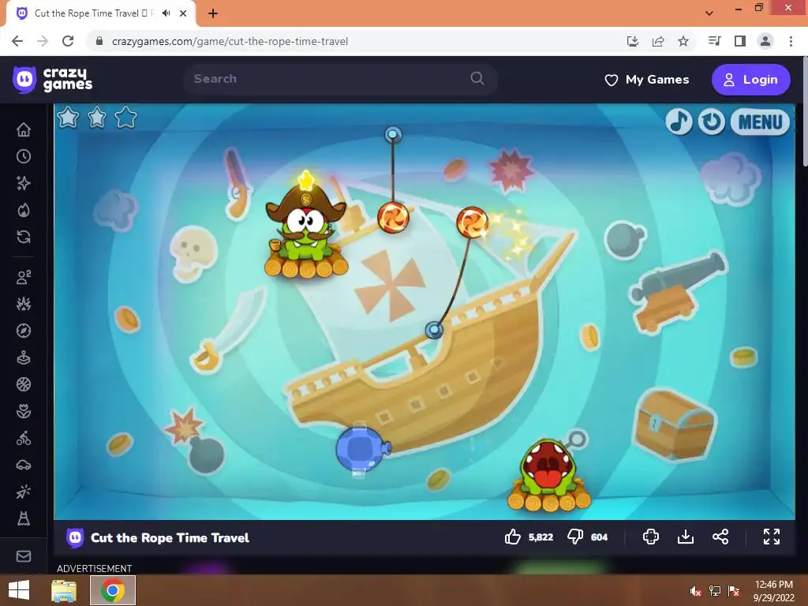Dislike the game with thumbs down

[575, 537]
